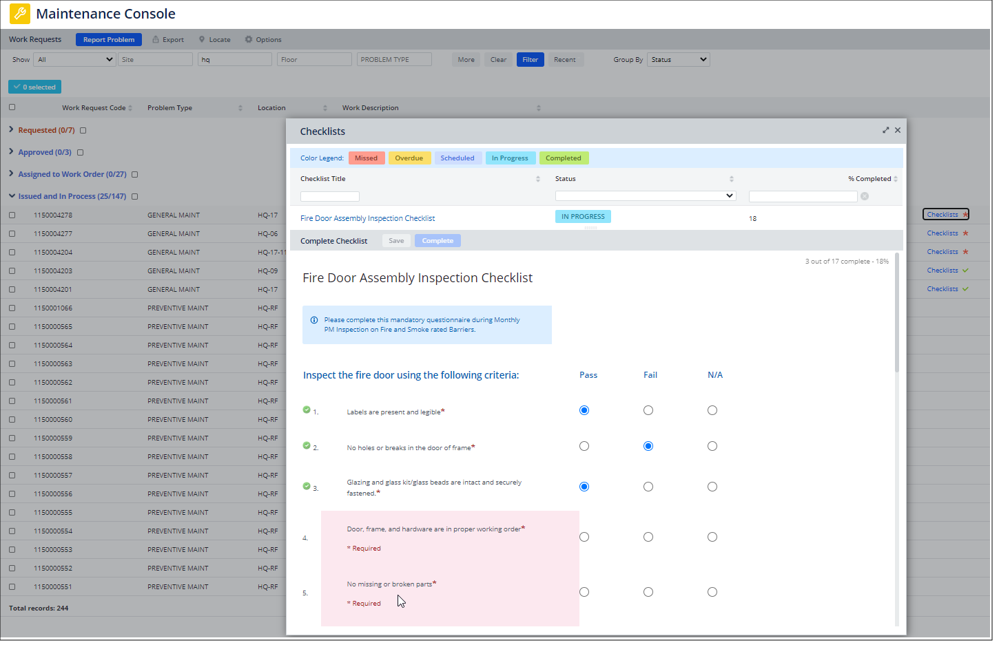Click the Missed color legend swatch
This screenshot has height=647, width=999.
click(367, 158)
